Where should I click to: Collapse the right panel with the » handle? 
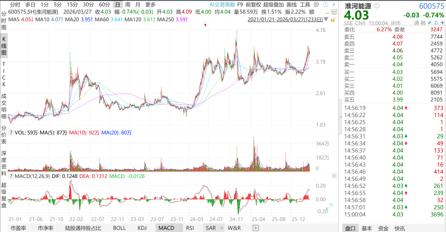tap(340, 117)
